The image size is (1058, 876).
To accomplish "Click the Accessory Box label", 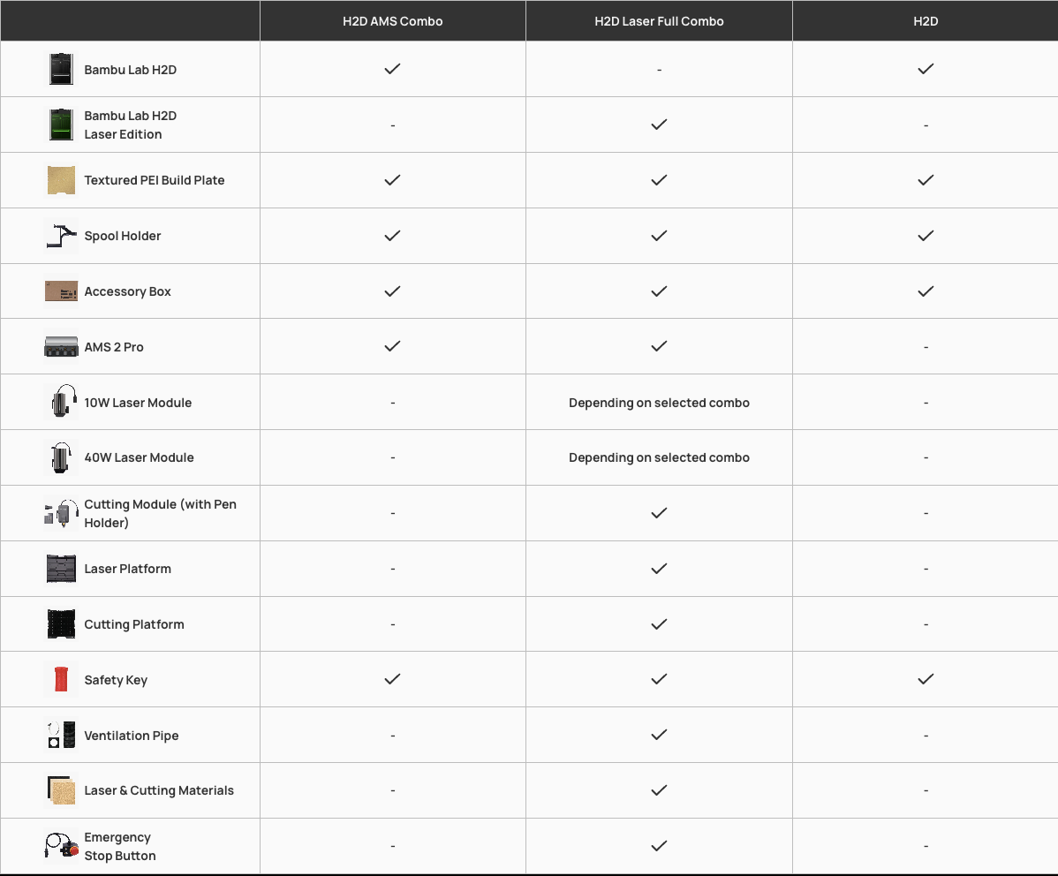I will coord(127,291).
